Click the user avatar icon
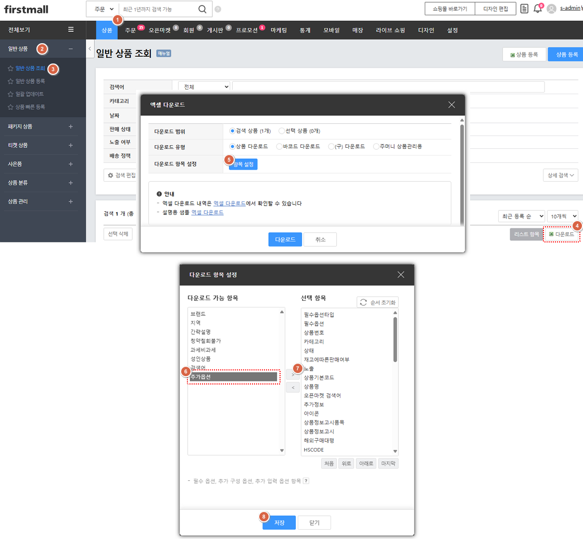The width and height of the screenshot is (583, 539). pyautogui.click(x=552, y=8)
